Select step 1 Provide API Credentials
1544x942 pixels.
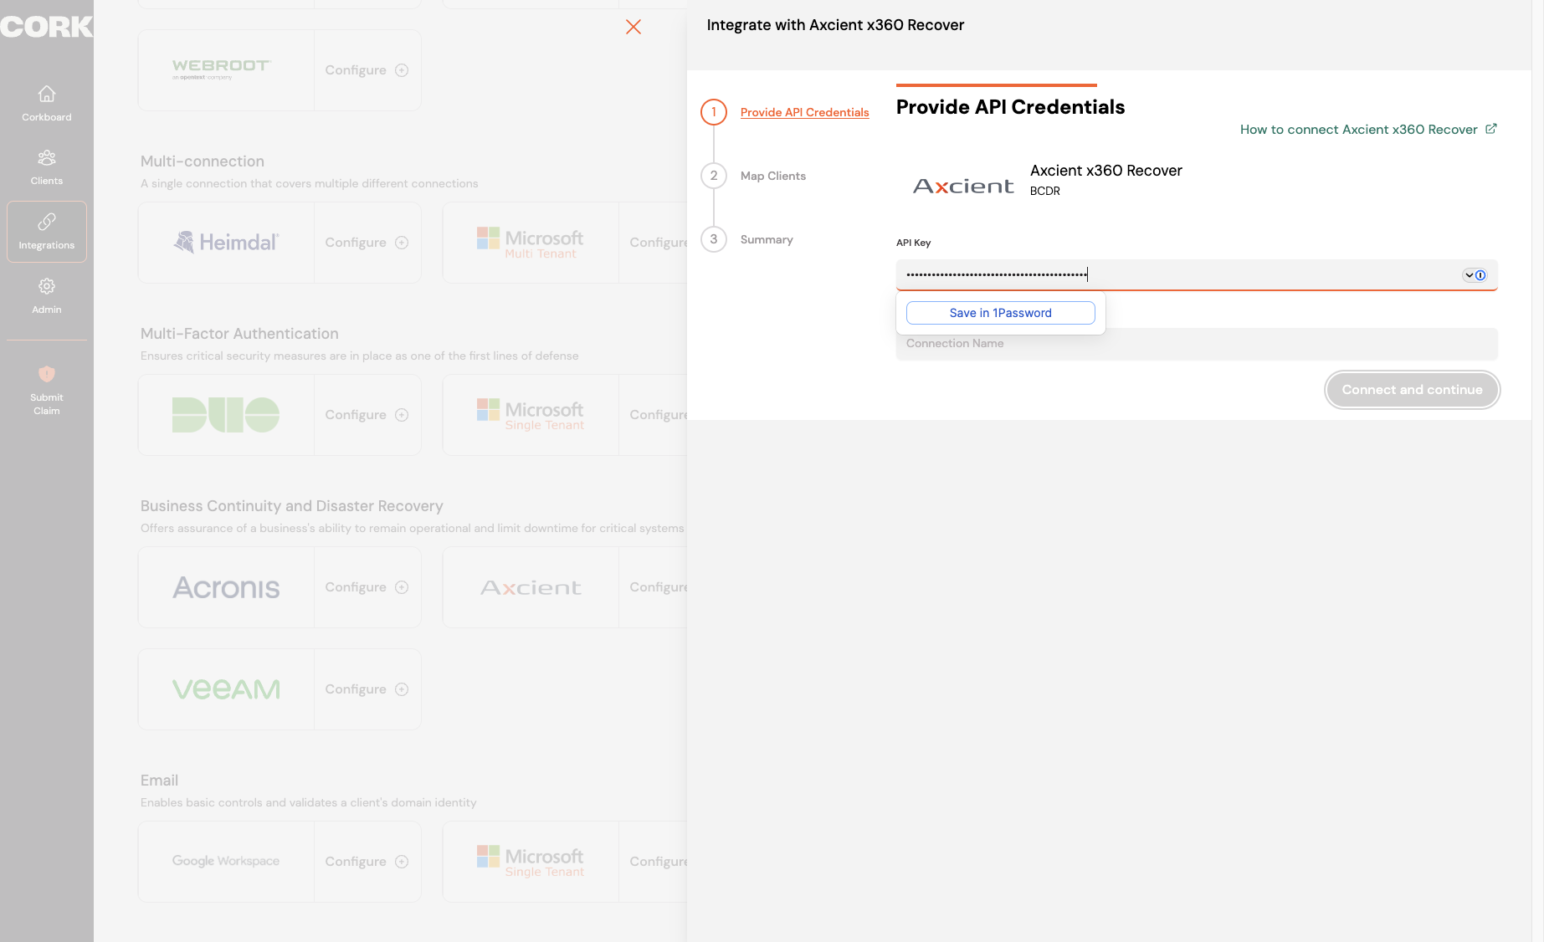tap(805, 112)
